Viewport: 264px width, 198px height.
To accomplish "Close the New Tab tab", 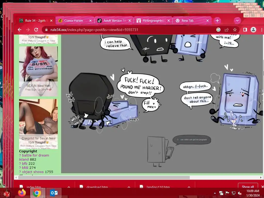I will (208, 21).
